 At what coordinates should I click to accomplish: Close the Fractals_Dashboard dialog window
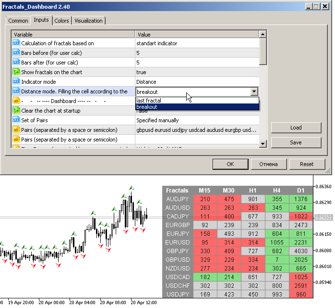click(x=325, y=7)
